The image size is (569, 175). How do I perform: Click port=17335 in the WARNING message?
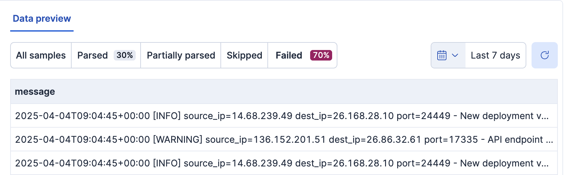(x=451, y=139)
